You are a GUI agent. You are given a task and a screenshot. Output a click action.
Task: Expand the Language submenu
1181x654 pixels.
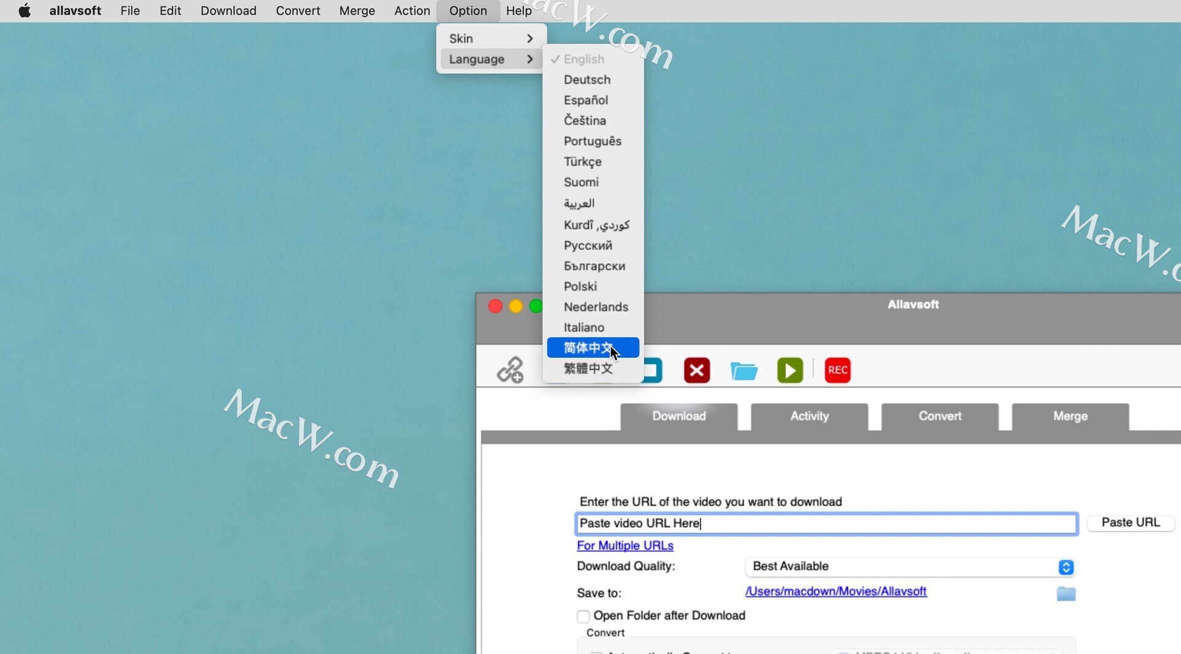pos(491,59)
